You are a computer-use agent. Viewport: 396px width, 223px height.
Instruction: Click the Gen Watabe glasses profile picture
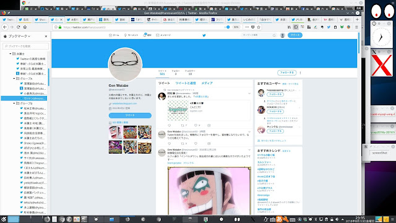click(x=125, y=64)
